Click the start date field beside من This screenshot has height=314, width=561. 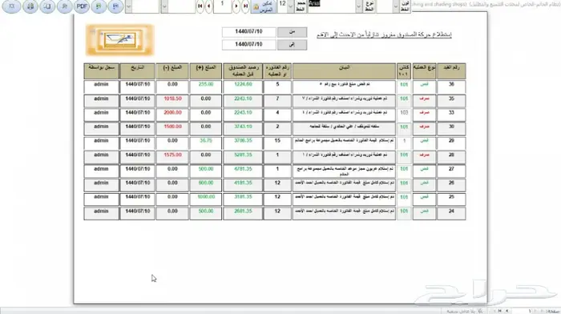(248, 32)
